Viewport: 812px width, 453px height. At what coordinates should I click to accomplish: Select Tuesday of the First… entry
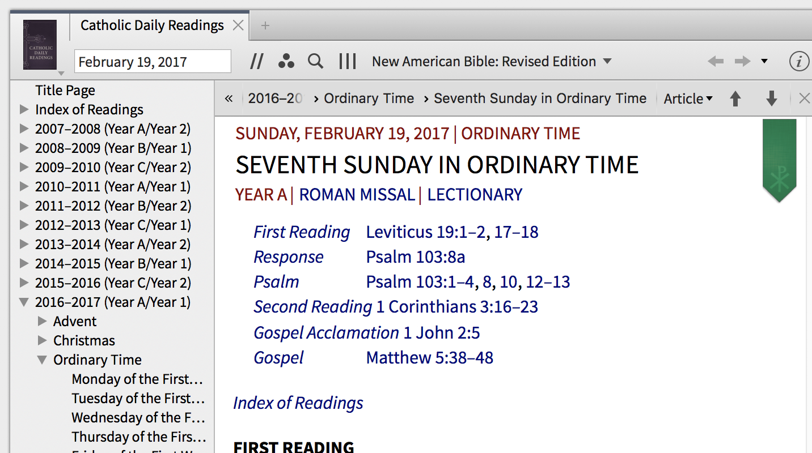138,398
